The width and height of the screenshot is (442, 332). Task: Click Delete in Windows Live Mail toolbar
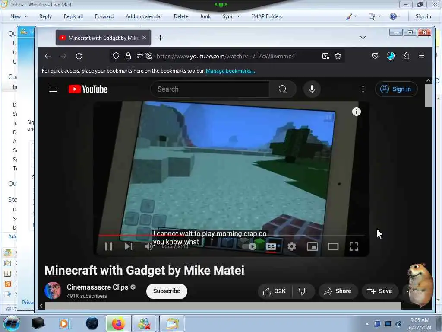(181, 16)
